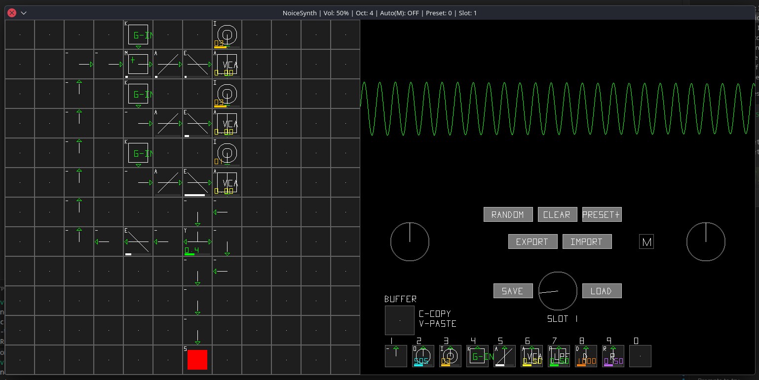Pick the delay module labeled 1000
Screen dimensions: 759x380
[586, 356]
